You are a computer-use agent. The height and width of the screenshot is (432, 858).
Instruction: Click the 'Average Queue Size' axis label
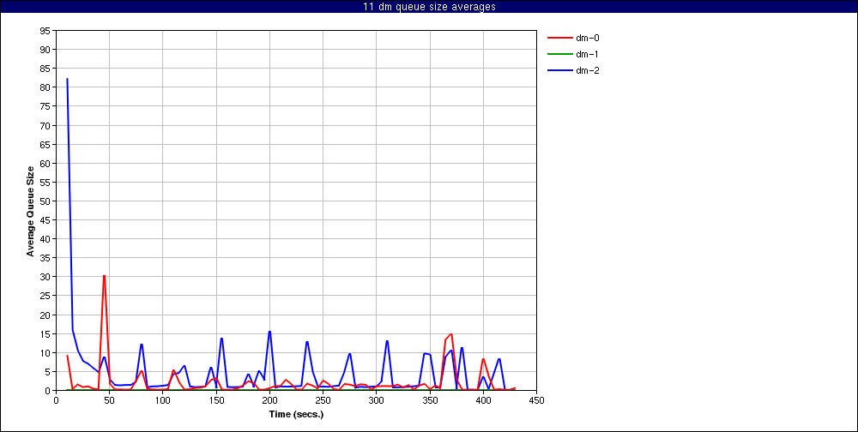[31, 211]
